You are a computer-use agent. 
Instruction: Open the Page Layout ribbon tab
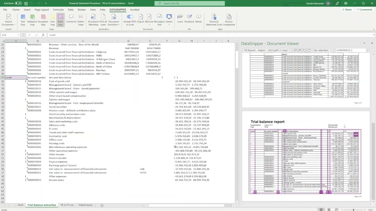(42, 10)
